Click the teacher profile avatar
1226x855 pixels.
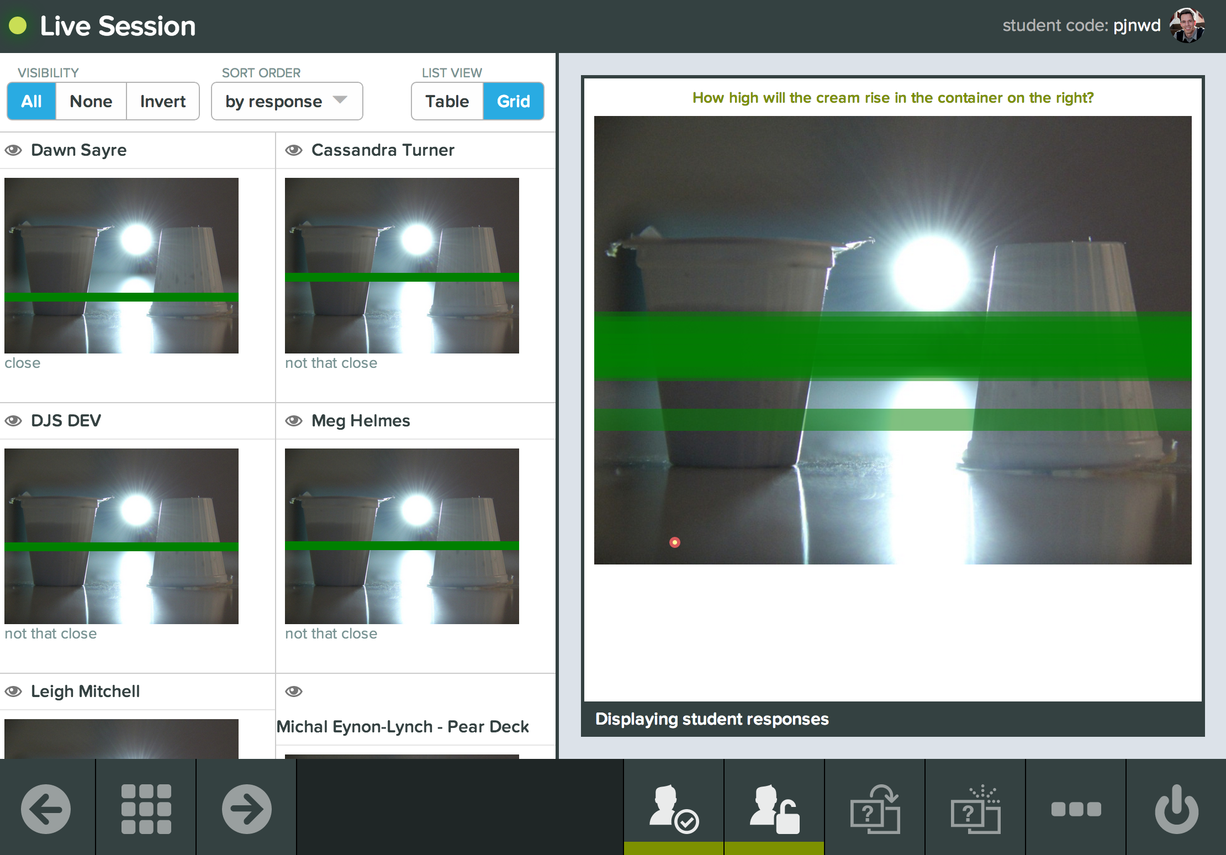tap(1187, 25)
